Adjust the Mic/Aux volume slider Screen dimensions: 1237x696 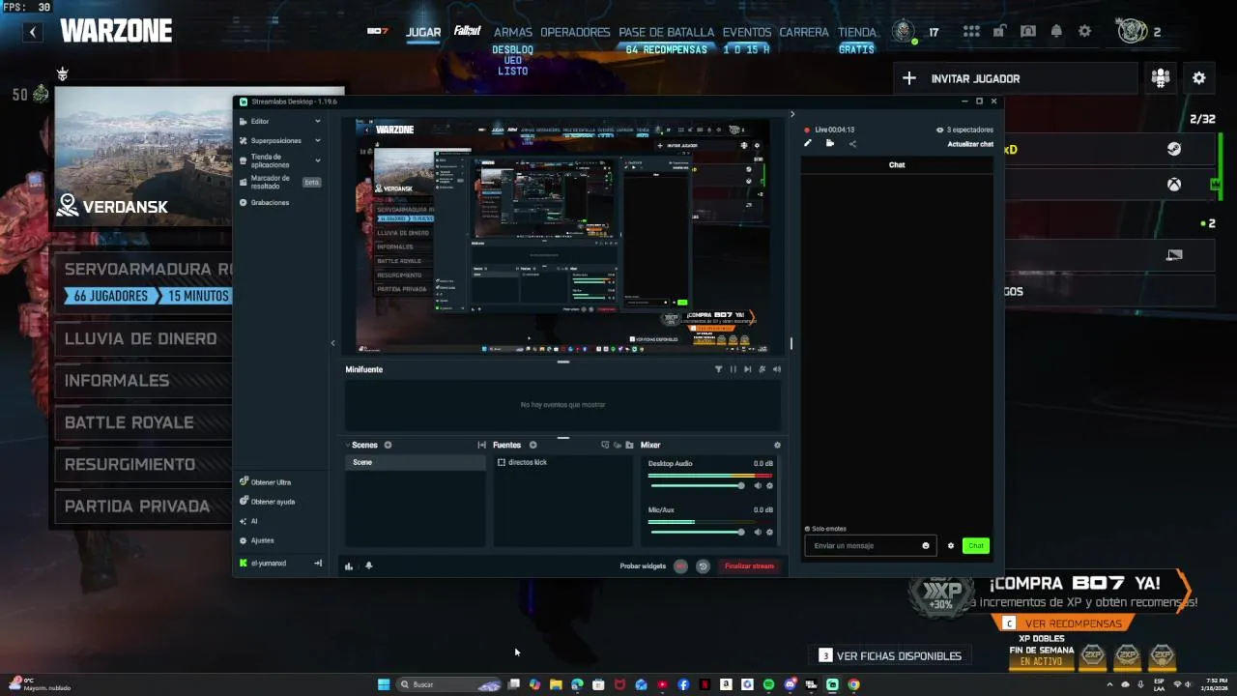tap(698, 532)
